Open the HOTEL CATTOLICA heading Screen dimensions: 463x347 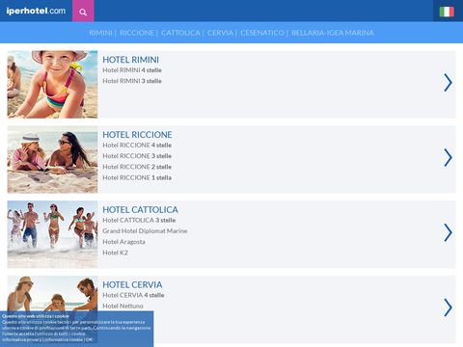pyautogui.click(x=140, y=209)
